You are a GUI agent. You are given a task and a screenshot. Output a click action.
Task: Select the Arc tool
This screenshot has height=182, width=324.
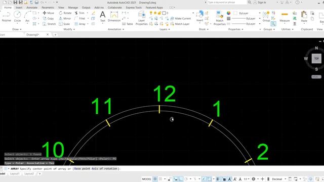coord(27,17)
